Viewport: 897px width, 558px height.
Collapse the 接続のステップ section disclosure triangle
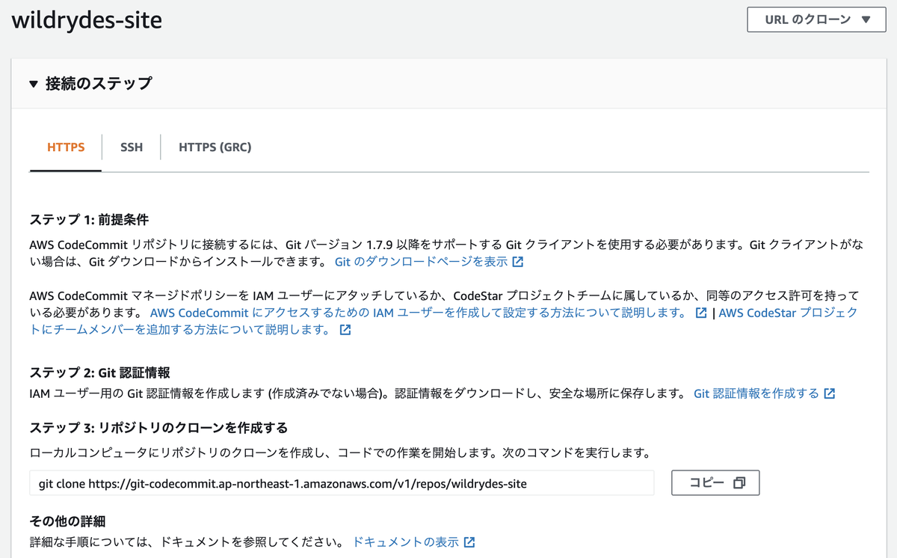tap(33, 85)
